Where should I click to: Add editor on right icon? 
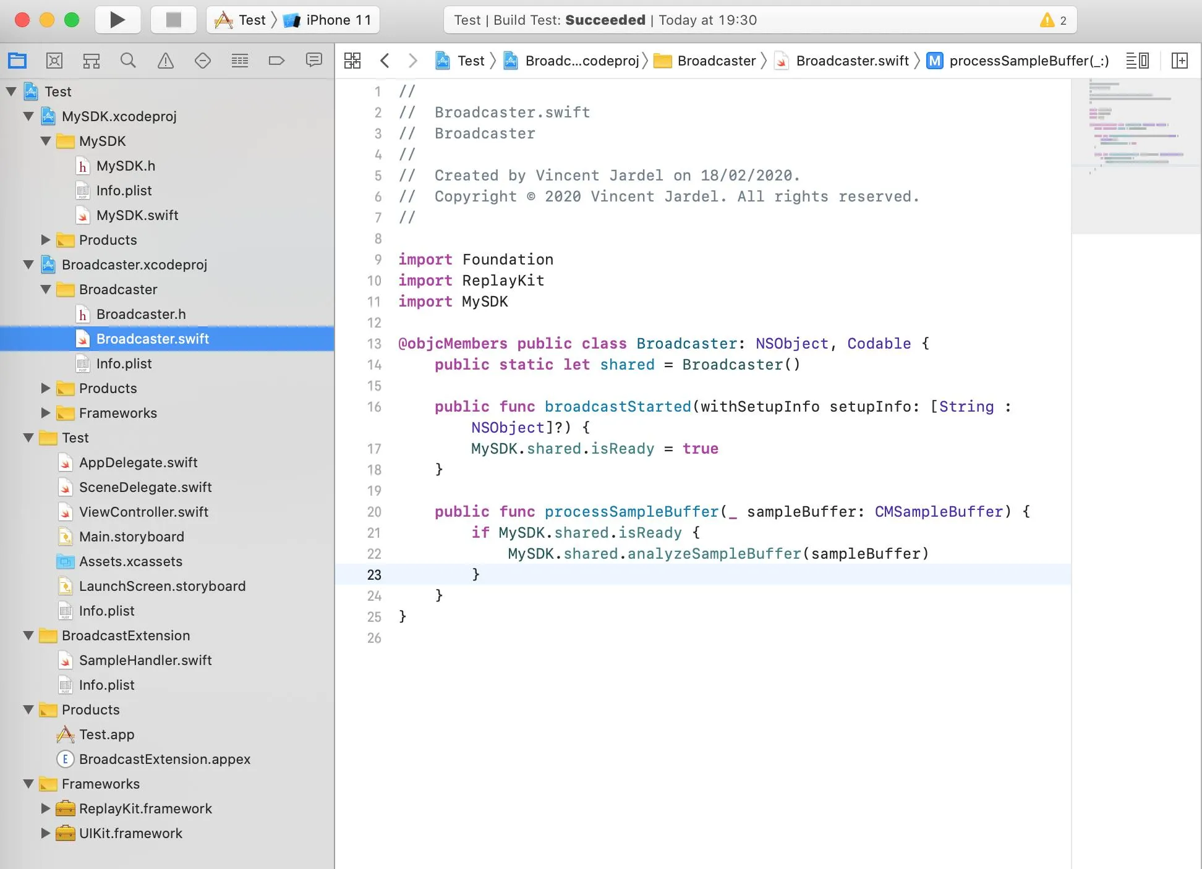click(x=1180, y=61)
